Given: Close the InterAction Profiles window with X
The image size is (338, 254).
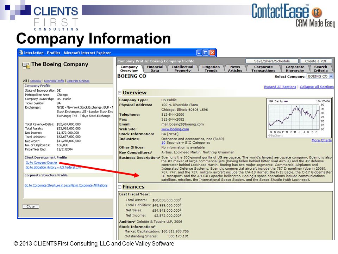Looking at the screenshot, I should [x=212, y=53].
